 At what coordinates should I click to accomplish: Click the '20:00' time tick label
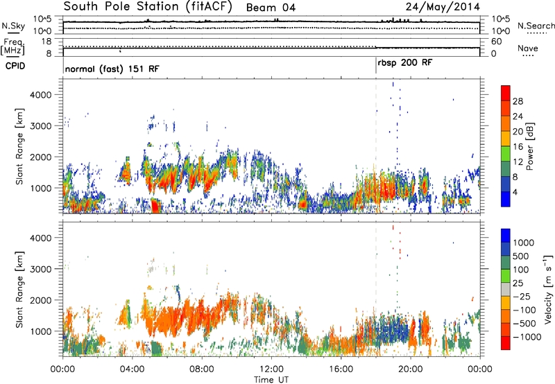(x=410, y=369)
